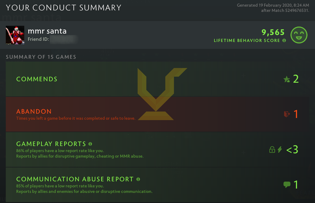Click the padlock icon in Gameplay Reports
Image resolution: width=315 pixels, height=203 pixels.
coord(272,149)
